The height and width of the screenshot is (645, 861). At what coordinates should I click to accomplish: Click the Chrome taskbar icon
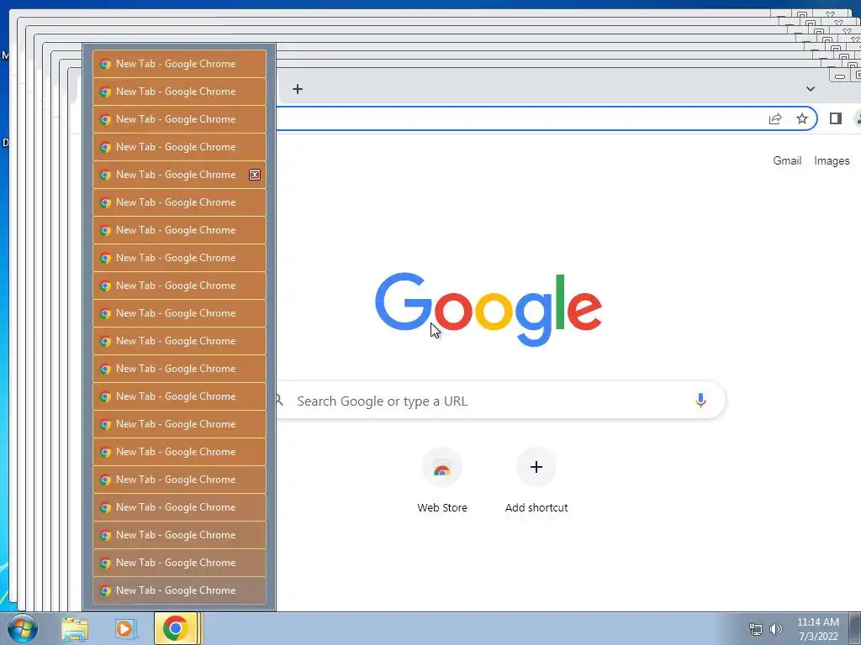176,628
